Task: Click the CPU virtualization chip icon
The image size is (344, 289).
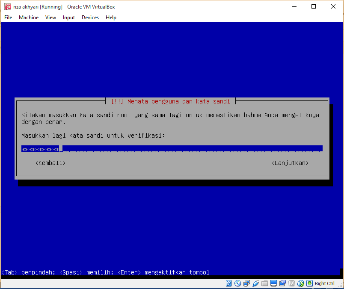Action: [x=291, y=283]
